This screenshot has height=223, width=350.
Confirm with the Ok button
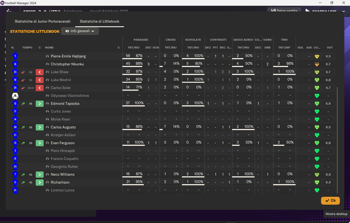(x=330, y=200)
